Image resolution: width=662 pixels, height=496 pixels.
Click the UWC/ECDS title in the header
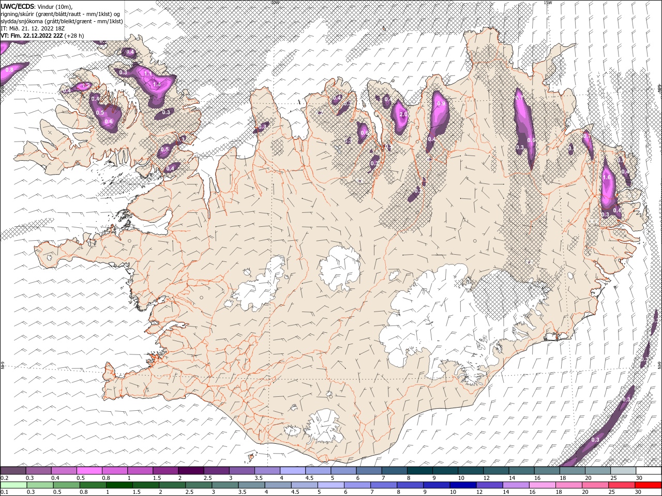tap(19, 6)
